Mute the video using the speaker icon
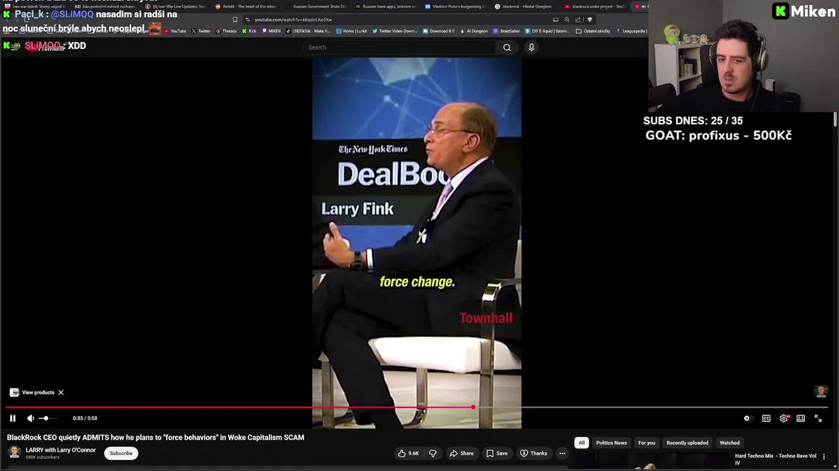Image resolution: width=839 pixels, height=471 pixels. click(30, 418)
